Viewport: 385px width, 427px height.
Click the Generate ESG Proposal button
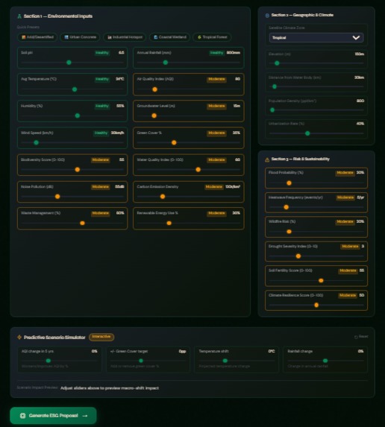53,416
